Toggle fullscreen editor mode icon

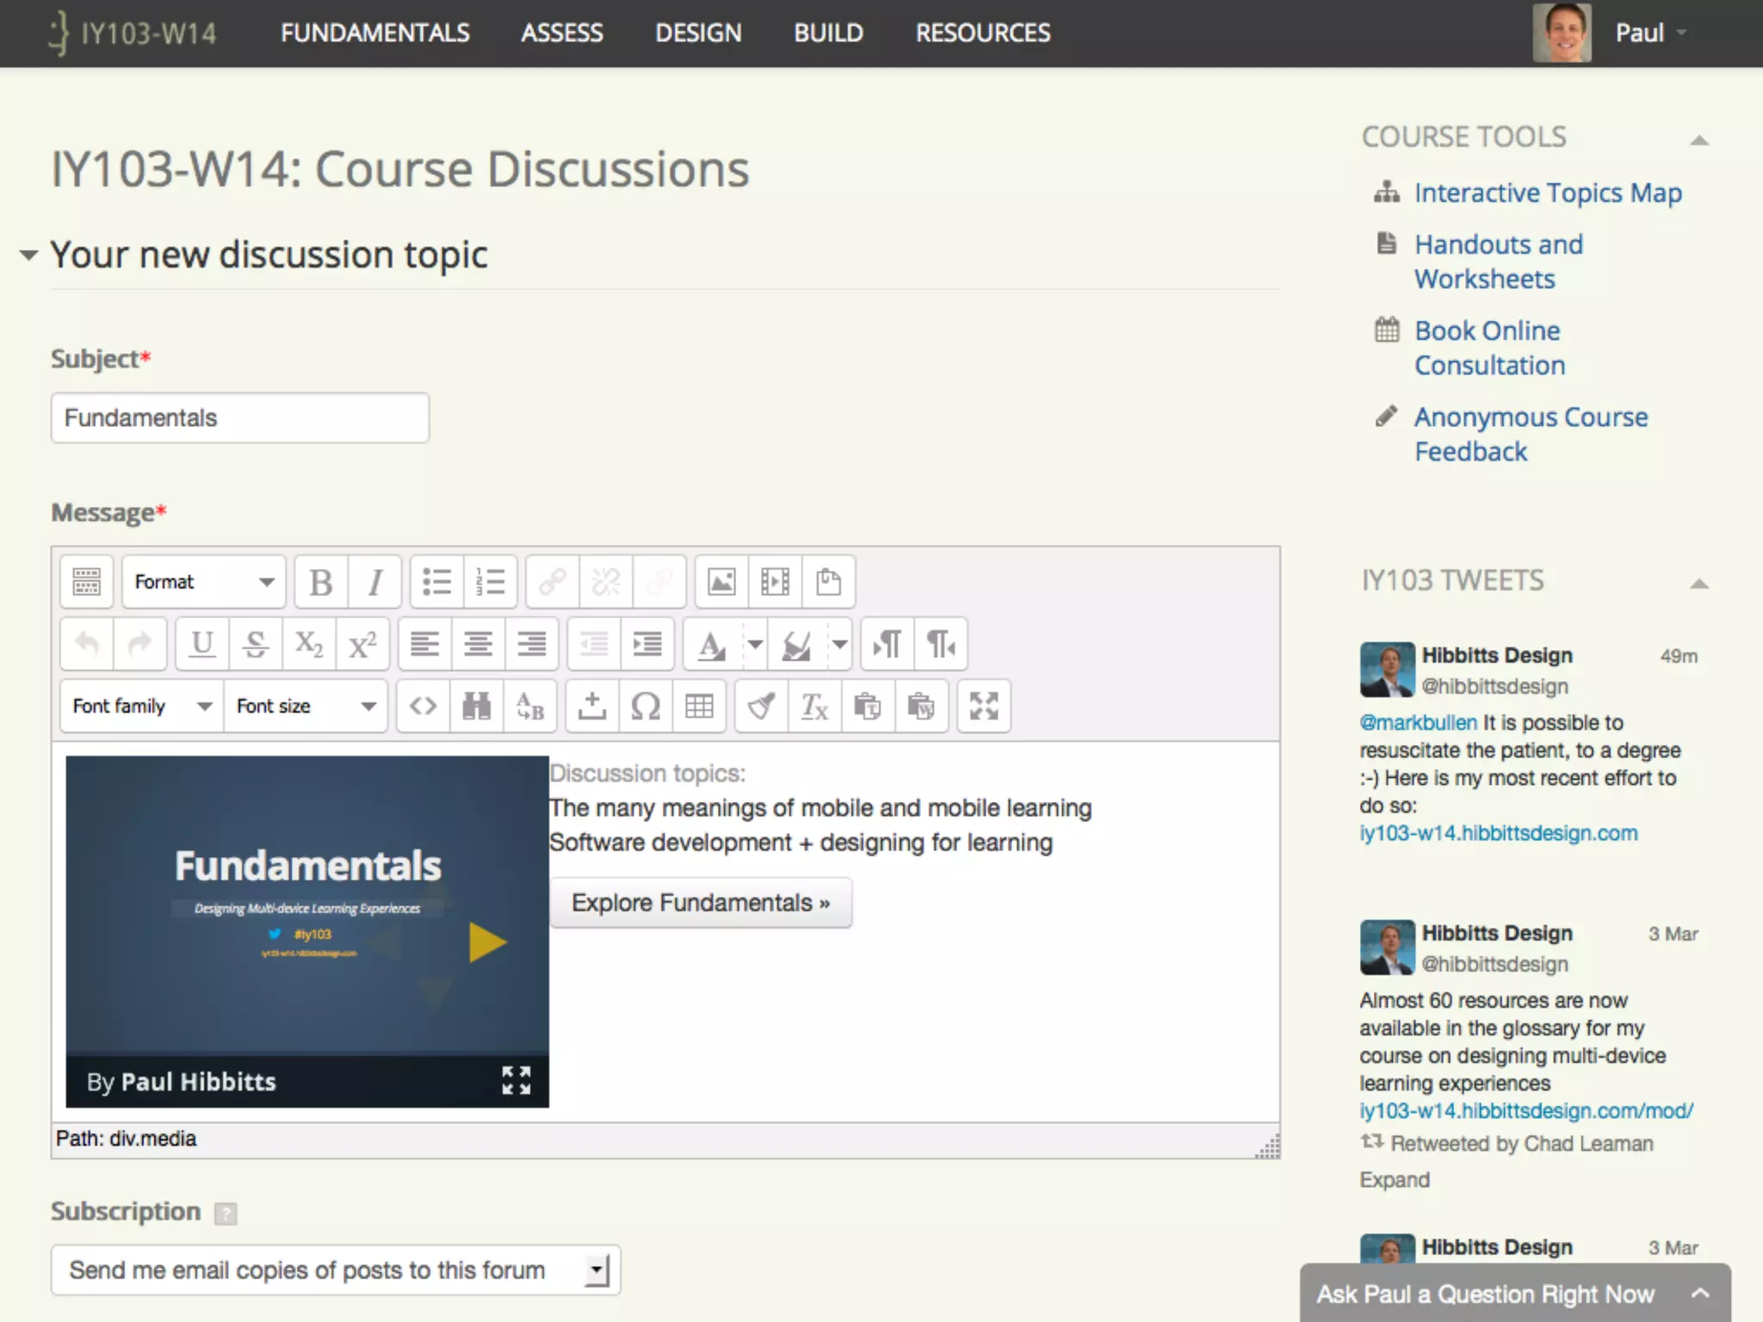coord(984,707)
